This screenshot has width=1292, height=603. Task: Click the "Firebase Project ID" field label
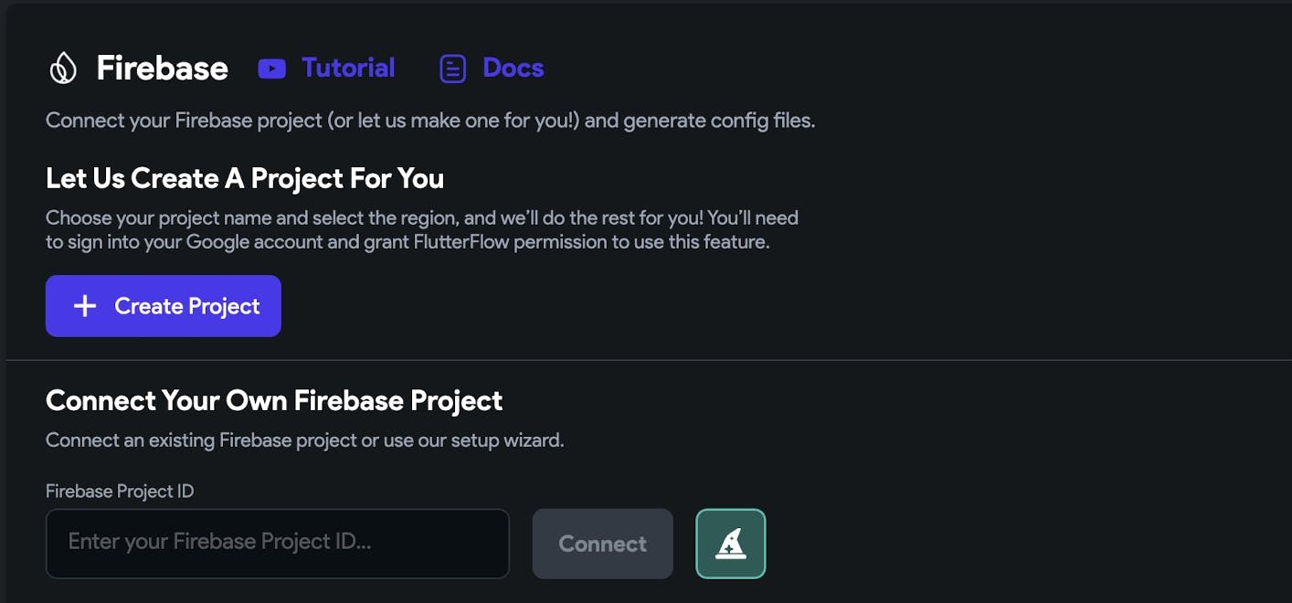120,492
